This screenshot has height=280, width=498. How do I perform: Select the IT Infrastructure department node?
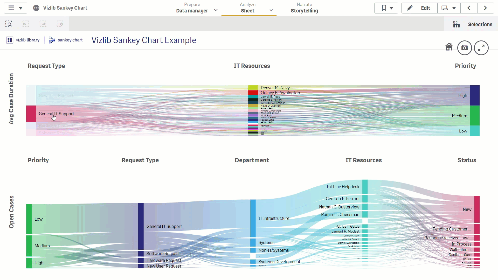253,218
